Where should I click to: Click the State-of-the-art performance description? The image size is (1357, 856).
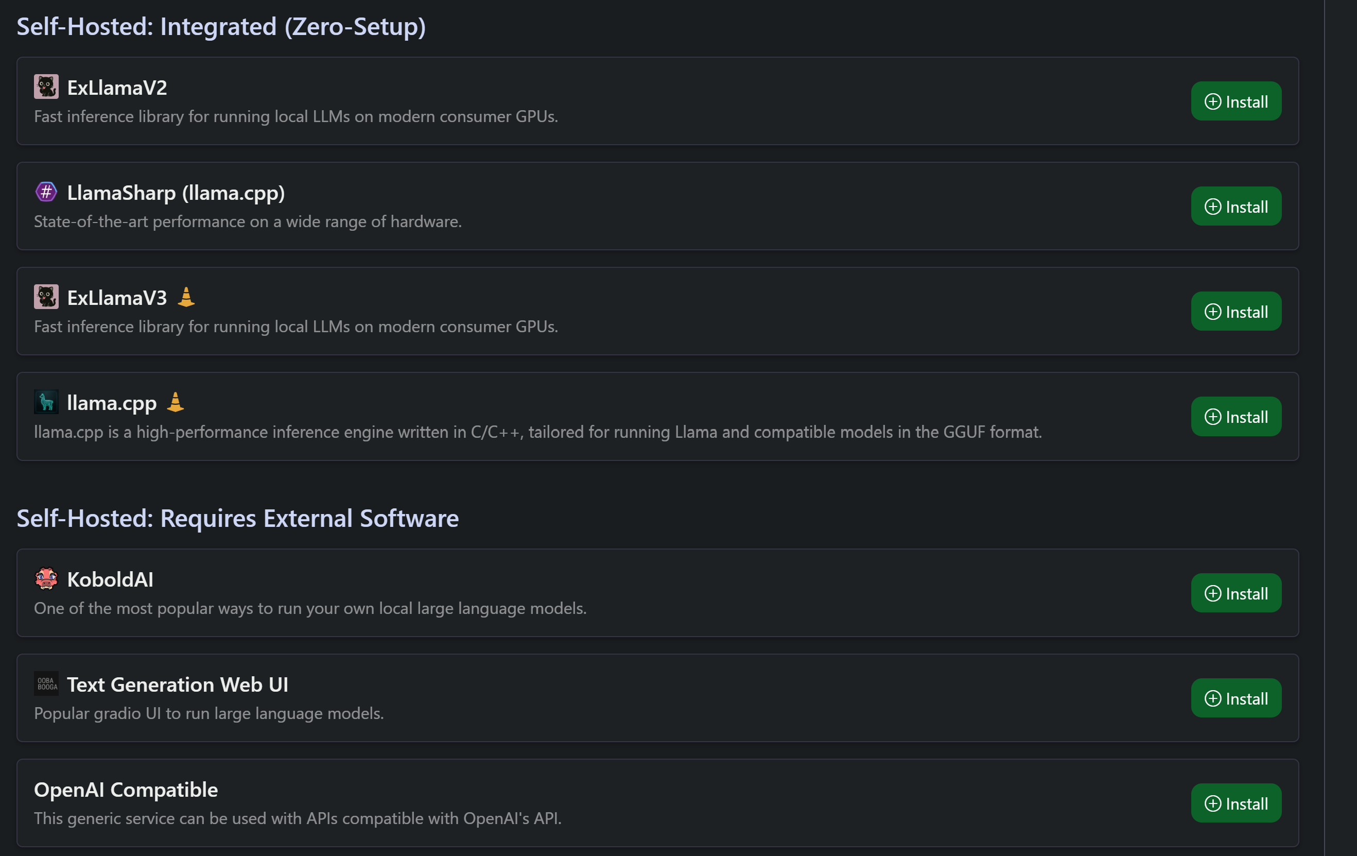pos(248,221)
